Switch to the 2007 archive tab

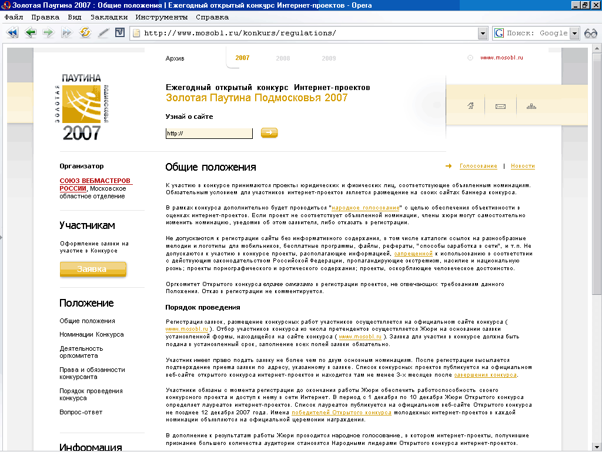(242, 58)
